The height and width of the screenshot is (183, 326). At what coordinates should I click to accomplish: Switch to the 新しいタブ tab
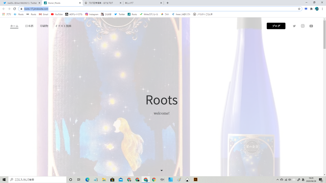[x=143, y=3]
